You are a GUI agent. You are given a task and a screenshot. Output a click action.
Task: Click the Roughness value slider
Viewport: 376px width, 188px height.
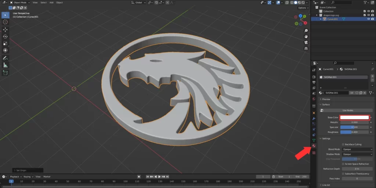click(354, 132)
